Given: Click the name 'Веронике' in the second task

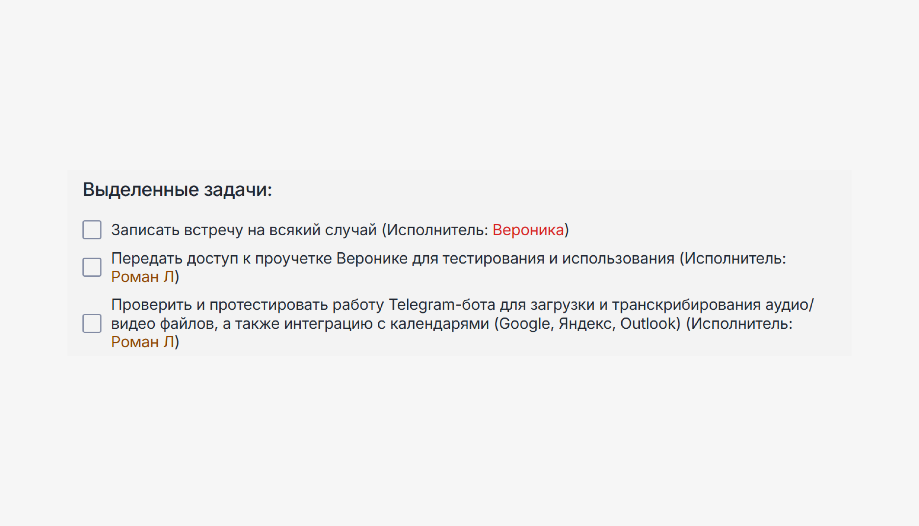Looking at the screenshot, I should pyautogui.click(x=372, y=259).
